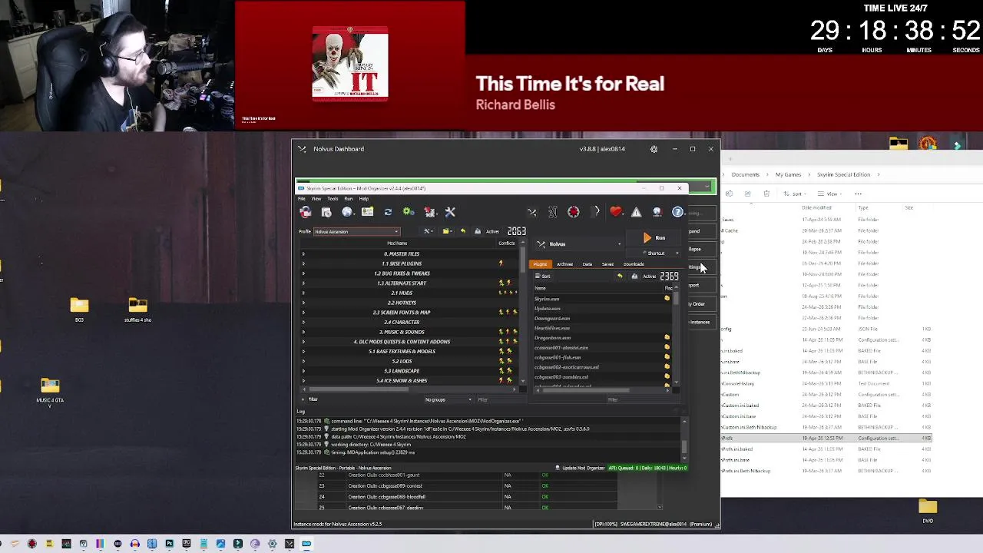Click the install mod from archive icon

point(326,212)
